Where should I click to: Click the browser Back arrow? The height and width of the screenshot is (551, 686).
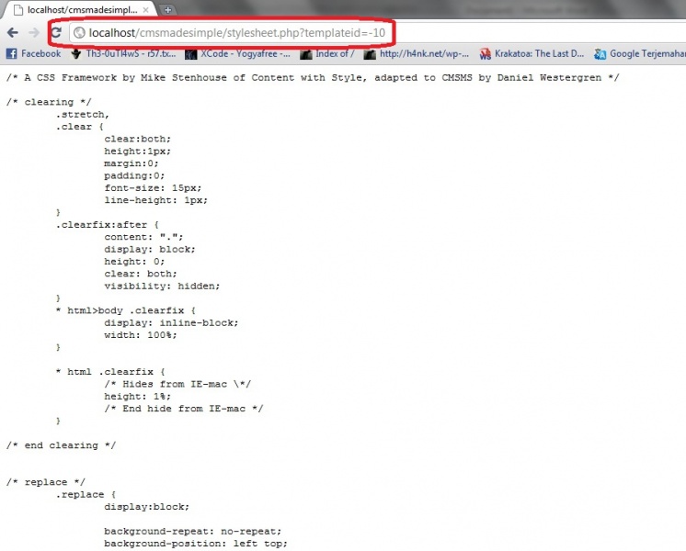click(13, 32)
